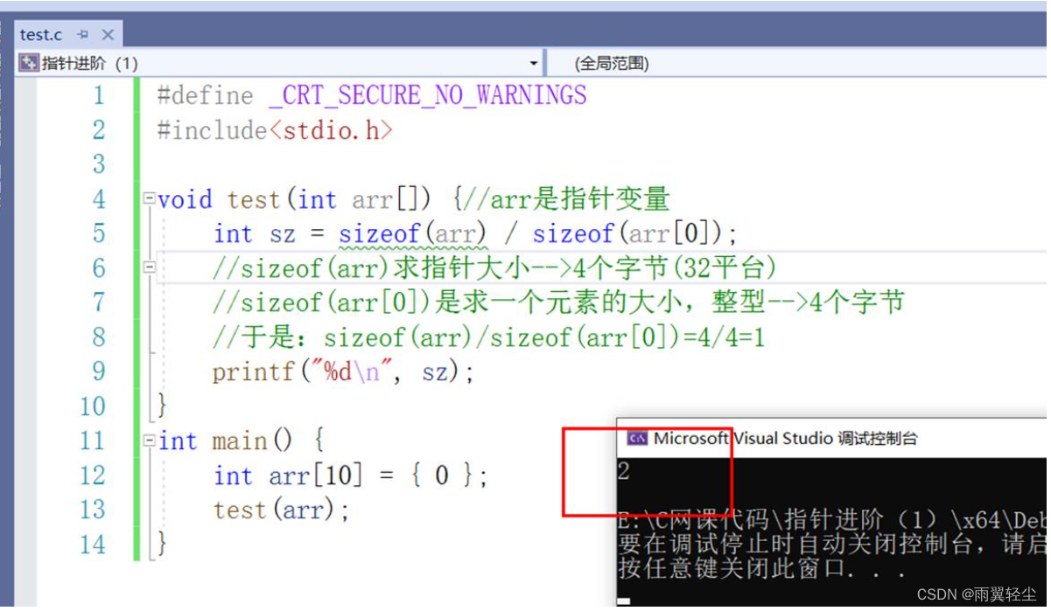The image size is (1051, 611).
Task: Click sizeof(arr) with the squiggly underline
Action: tap(412, 234)
